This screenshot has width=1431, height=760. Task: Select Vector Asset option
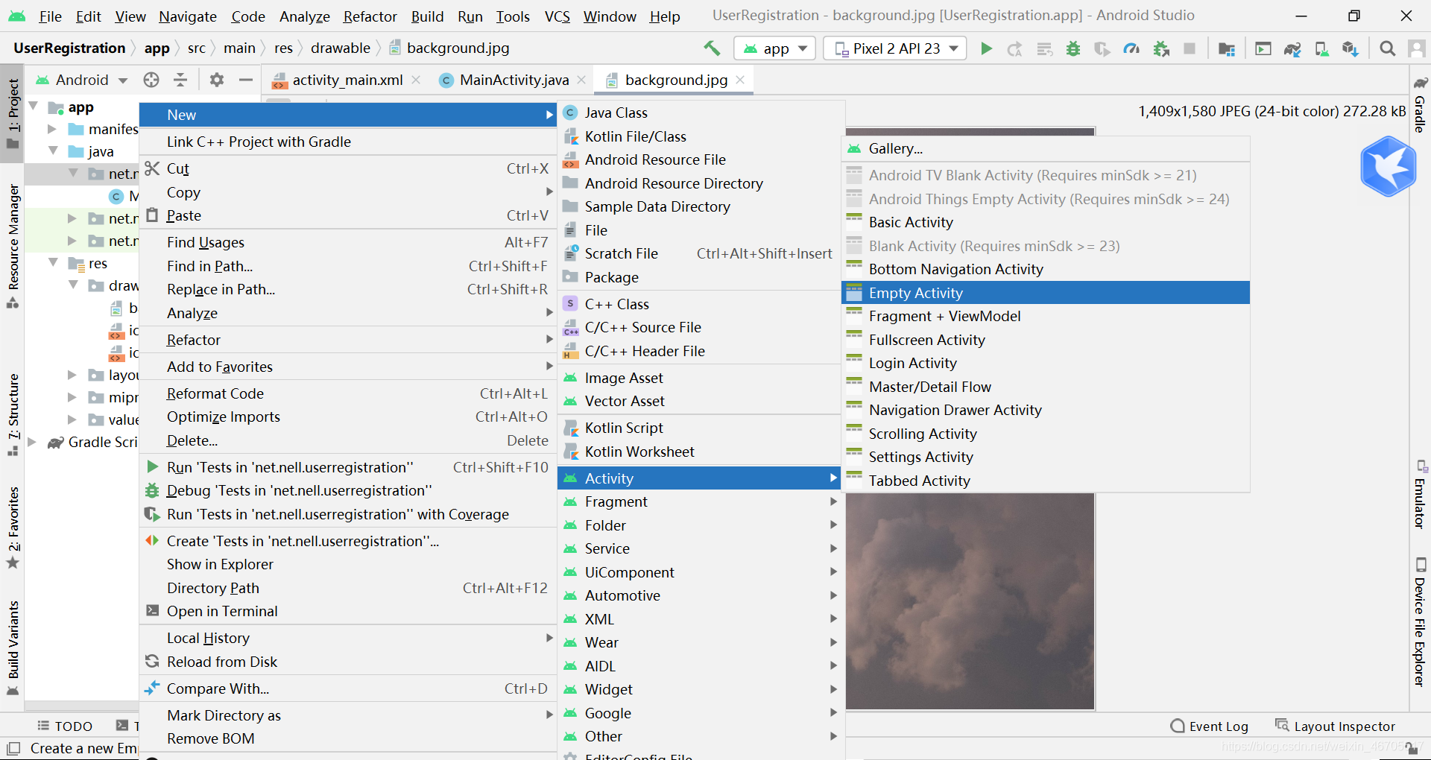click(701, 401)
